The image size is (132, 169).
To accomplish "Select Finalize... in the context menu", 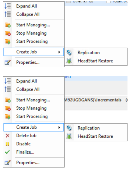I will [x=25, y=152].
